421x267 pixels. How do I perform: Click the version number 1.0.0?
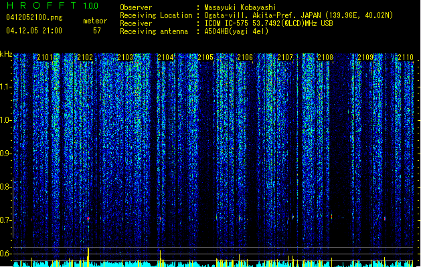coord(91,5)
